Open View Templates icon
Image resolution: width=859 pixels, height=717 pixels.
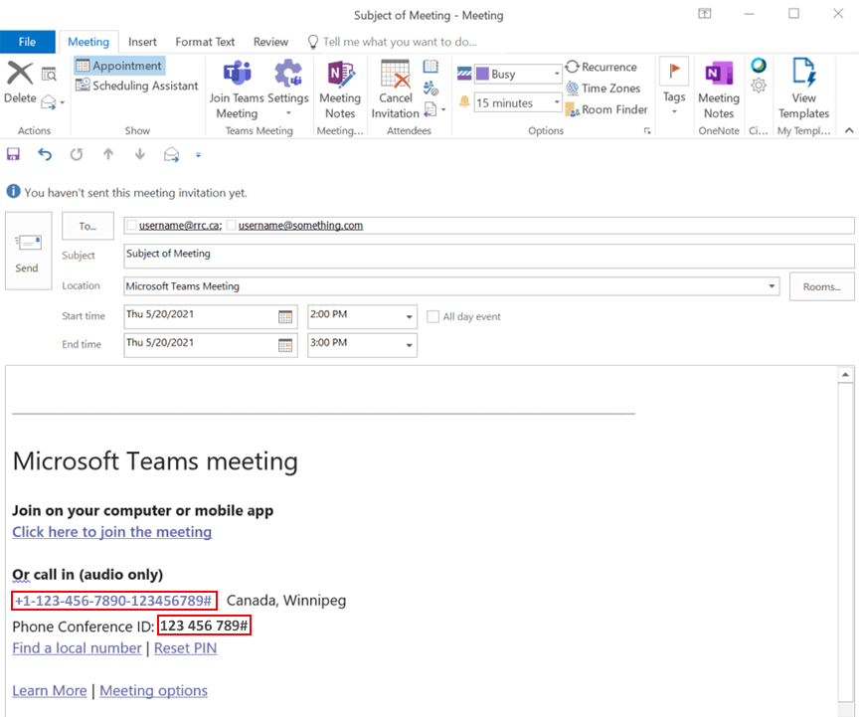(x=803, y=73)
